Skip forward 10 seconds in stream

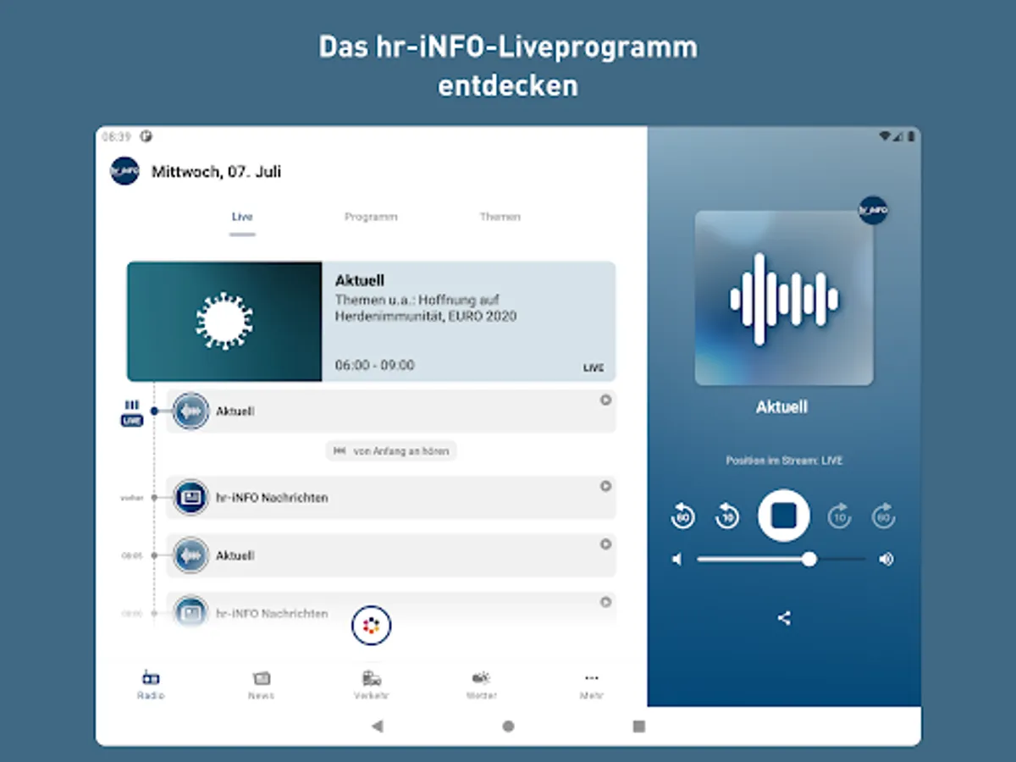(839, 516)
